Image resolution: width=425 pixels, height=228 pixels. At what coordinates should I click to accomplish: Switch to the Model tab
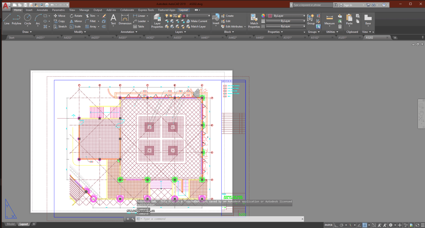coord(11,224)
